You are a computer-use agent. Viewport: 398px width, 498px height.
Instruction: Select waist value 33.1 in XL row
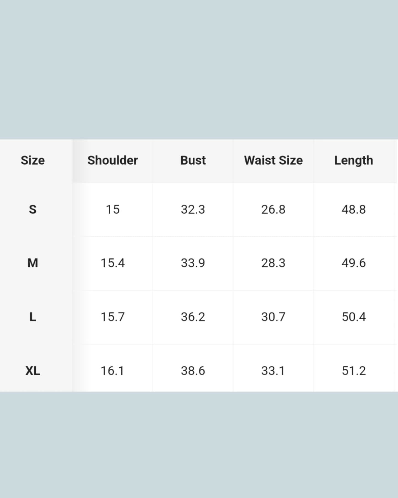click(273, 371)
